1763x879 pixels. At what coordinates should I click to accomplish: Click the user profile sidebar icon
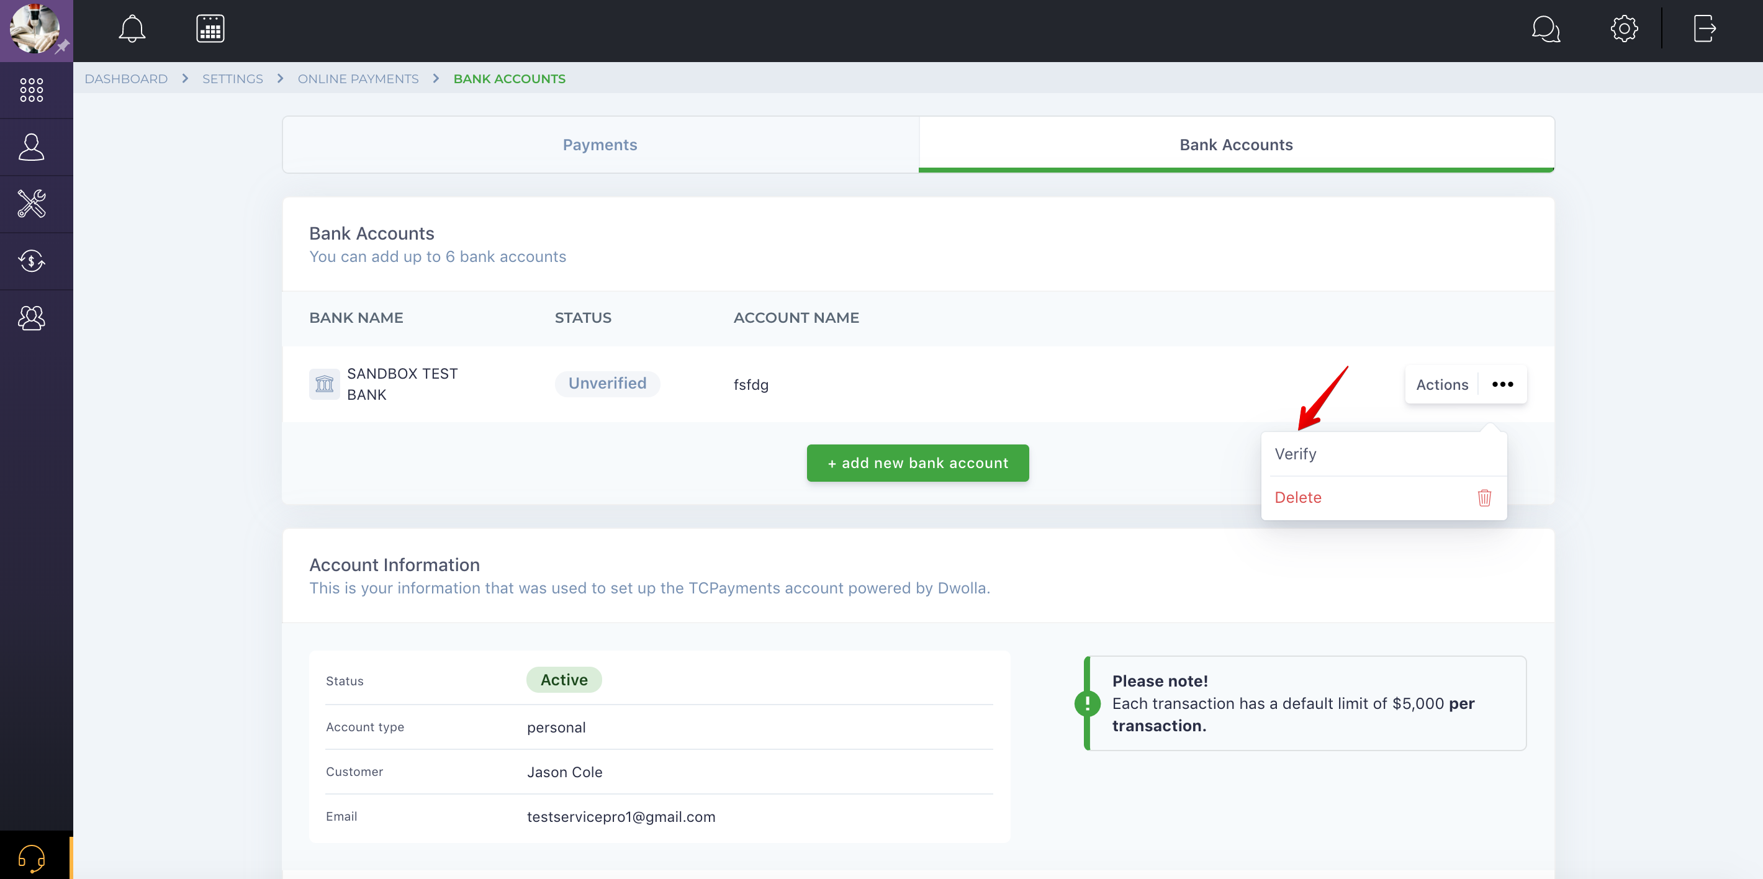click(32, 146)
